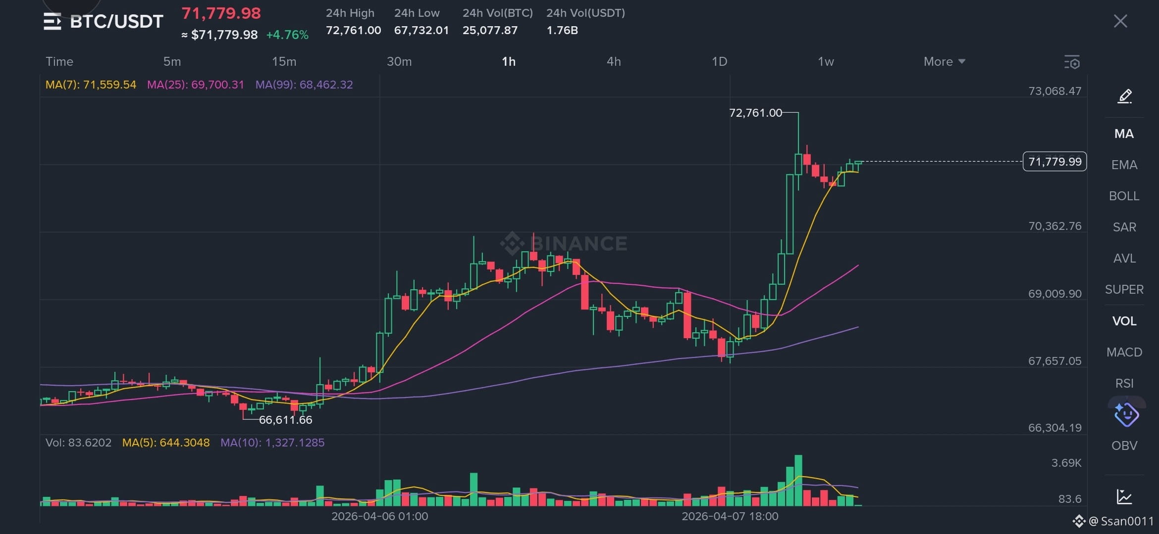
Task: Open BTC/USDT pair selector
Action: coord(116,21)
